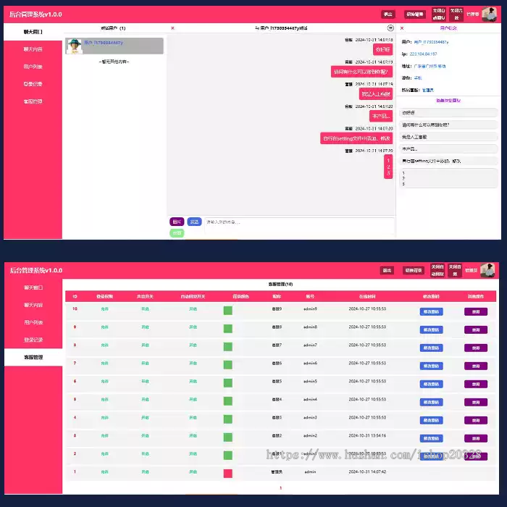The image size is (507, 507).
Task: Toggle 登录权限 允许 for admin9 row
Action: 104,309
